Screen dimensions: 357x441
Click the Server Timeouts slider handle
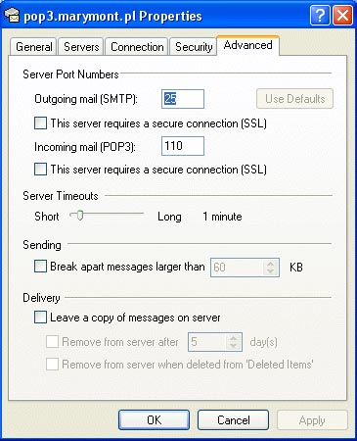(x=80, y=216)
